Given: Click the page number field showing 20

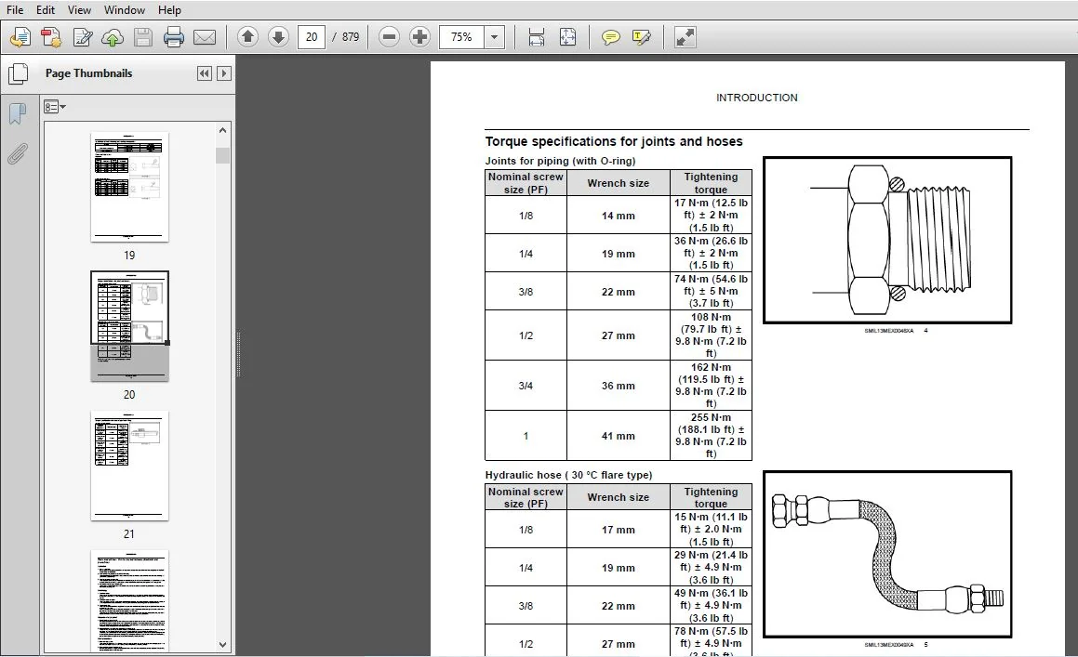Looking at the screenshot, I should pyautogui.click(x=312, y=37).
